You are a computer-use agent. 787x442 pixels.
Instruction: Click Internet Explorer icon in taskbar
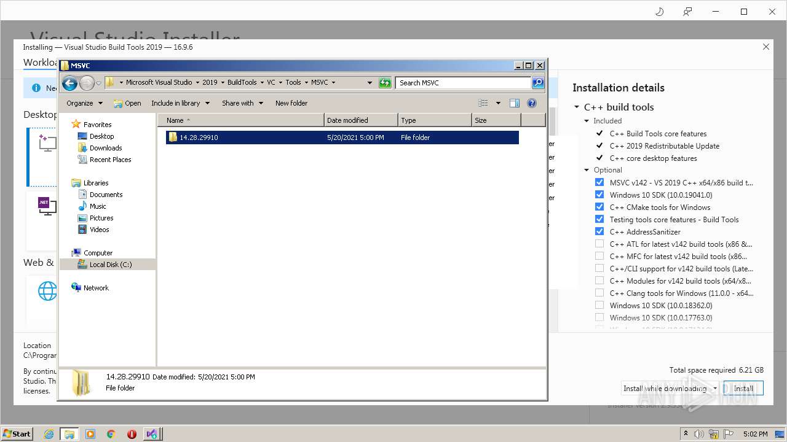(x=49, y=434)
